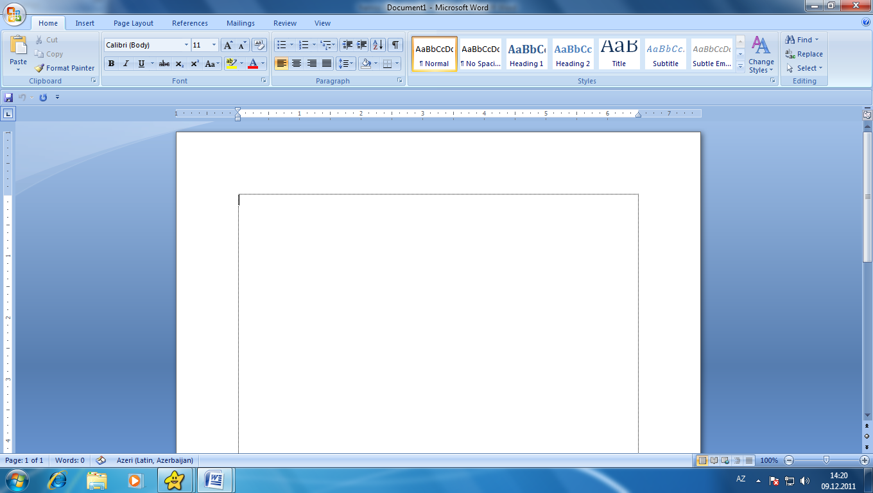Image resolution: width=873 pixels, height=493 pixels.
Task: Switch to the View tab
Action: click(322, 23)
